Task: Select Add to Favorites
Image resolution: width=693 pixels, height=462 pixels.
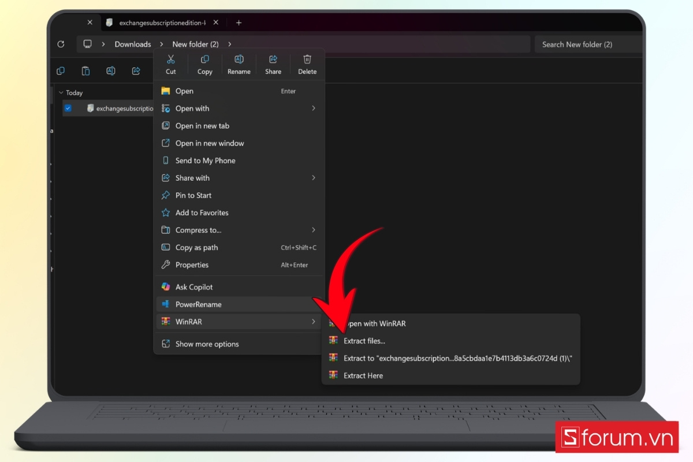Action: [239, 213]
